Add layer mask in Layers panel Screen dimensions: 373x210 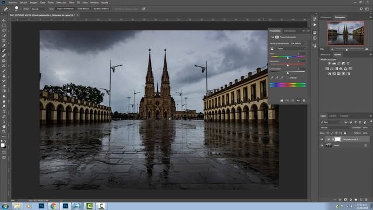[346, 199]
